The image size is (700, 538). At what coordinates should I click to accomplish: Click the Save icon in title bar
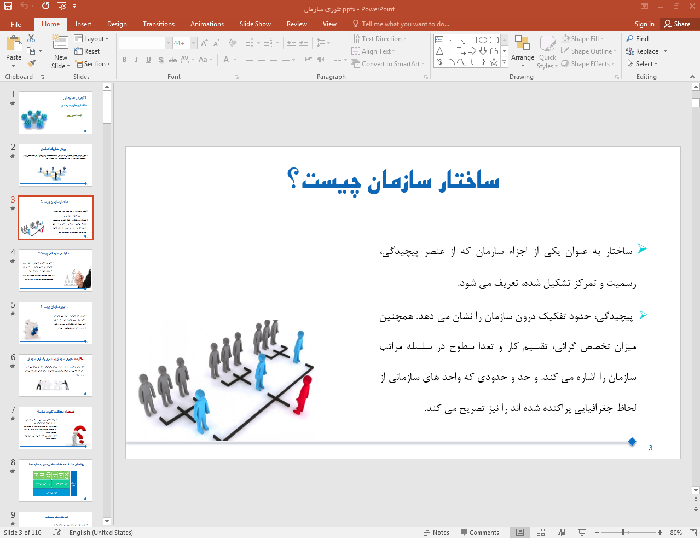tap(8, 6)
